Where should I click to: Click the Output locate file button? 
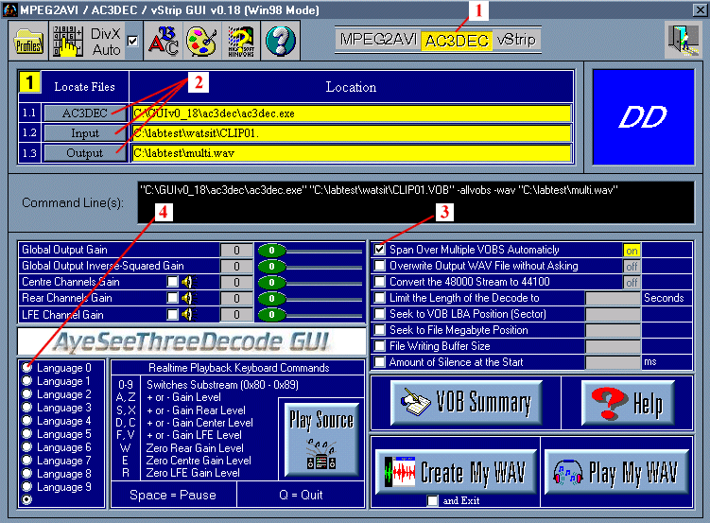pos(85,153)
